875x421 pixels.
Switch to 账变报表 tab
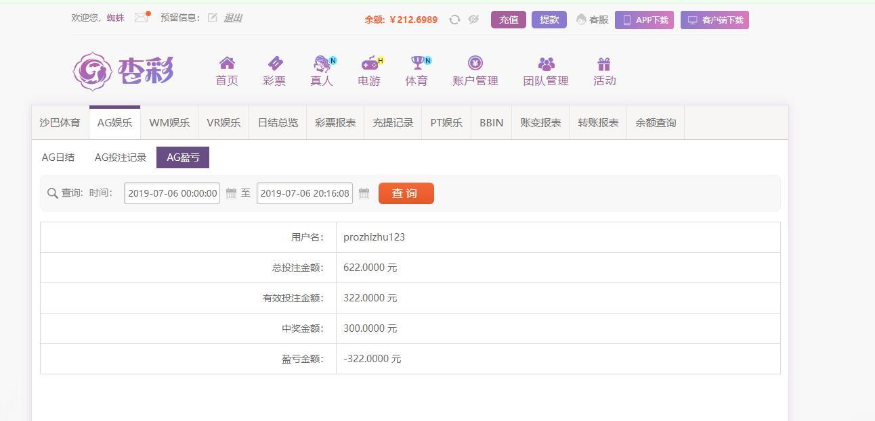540,122
